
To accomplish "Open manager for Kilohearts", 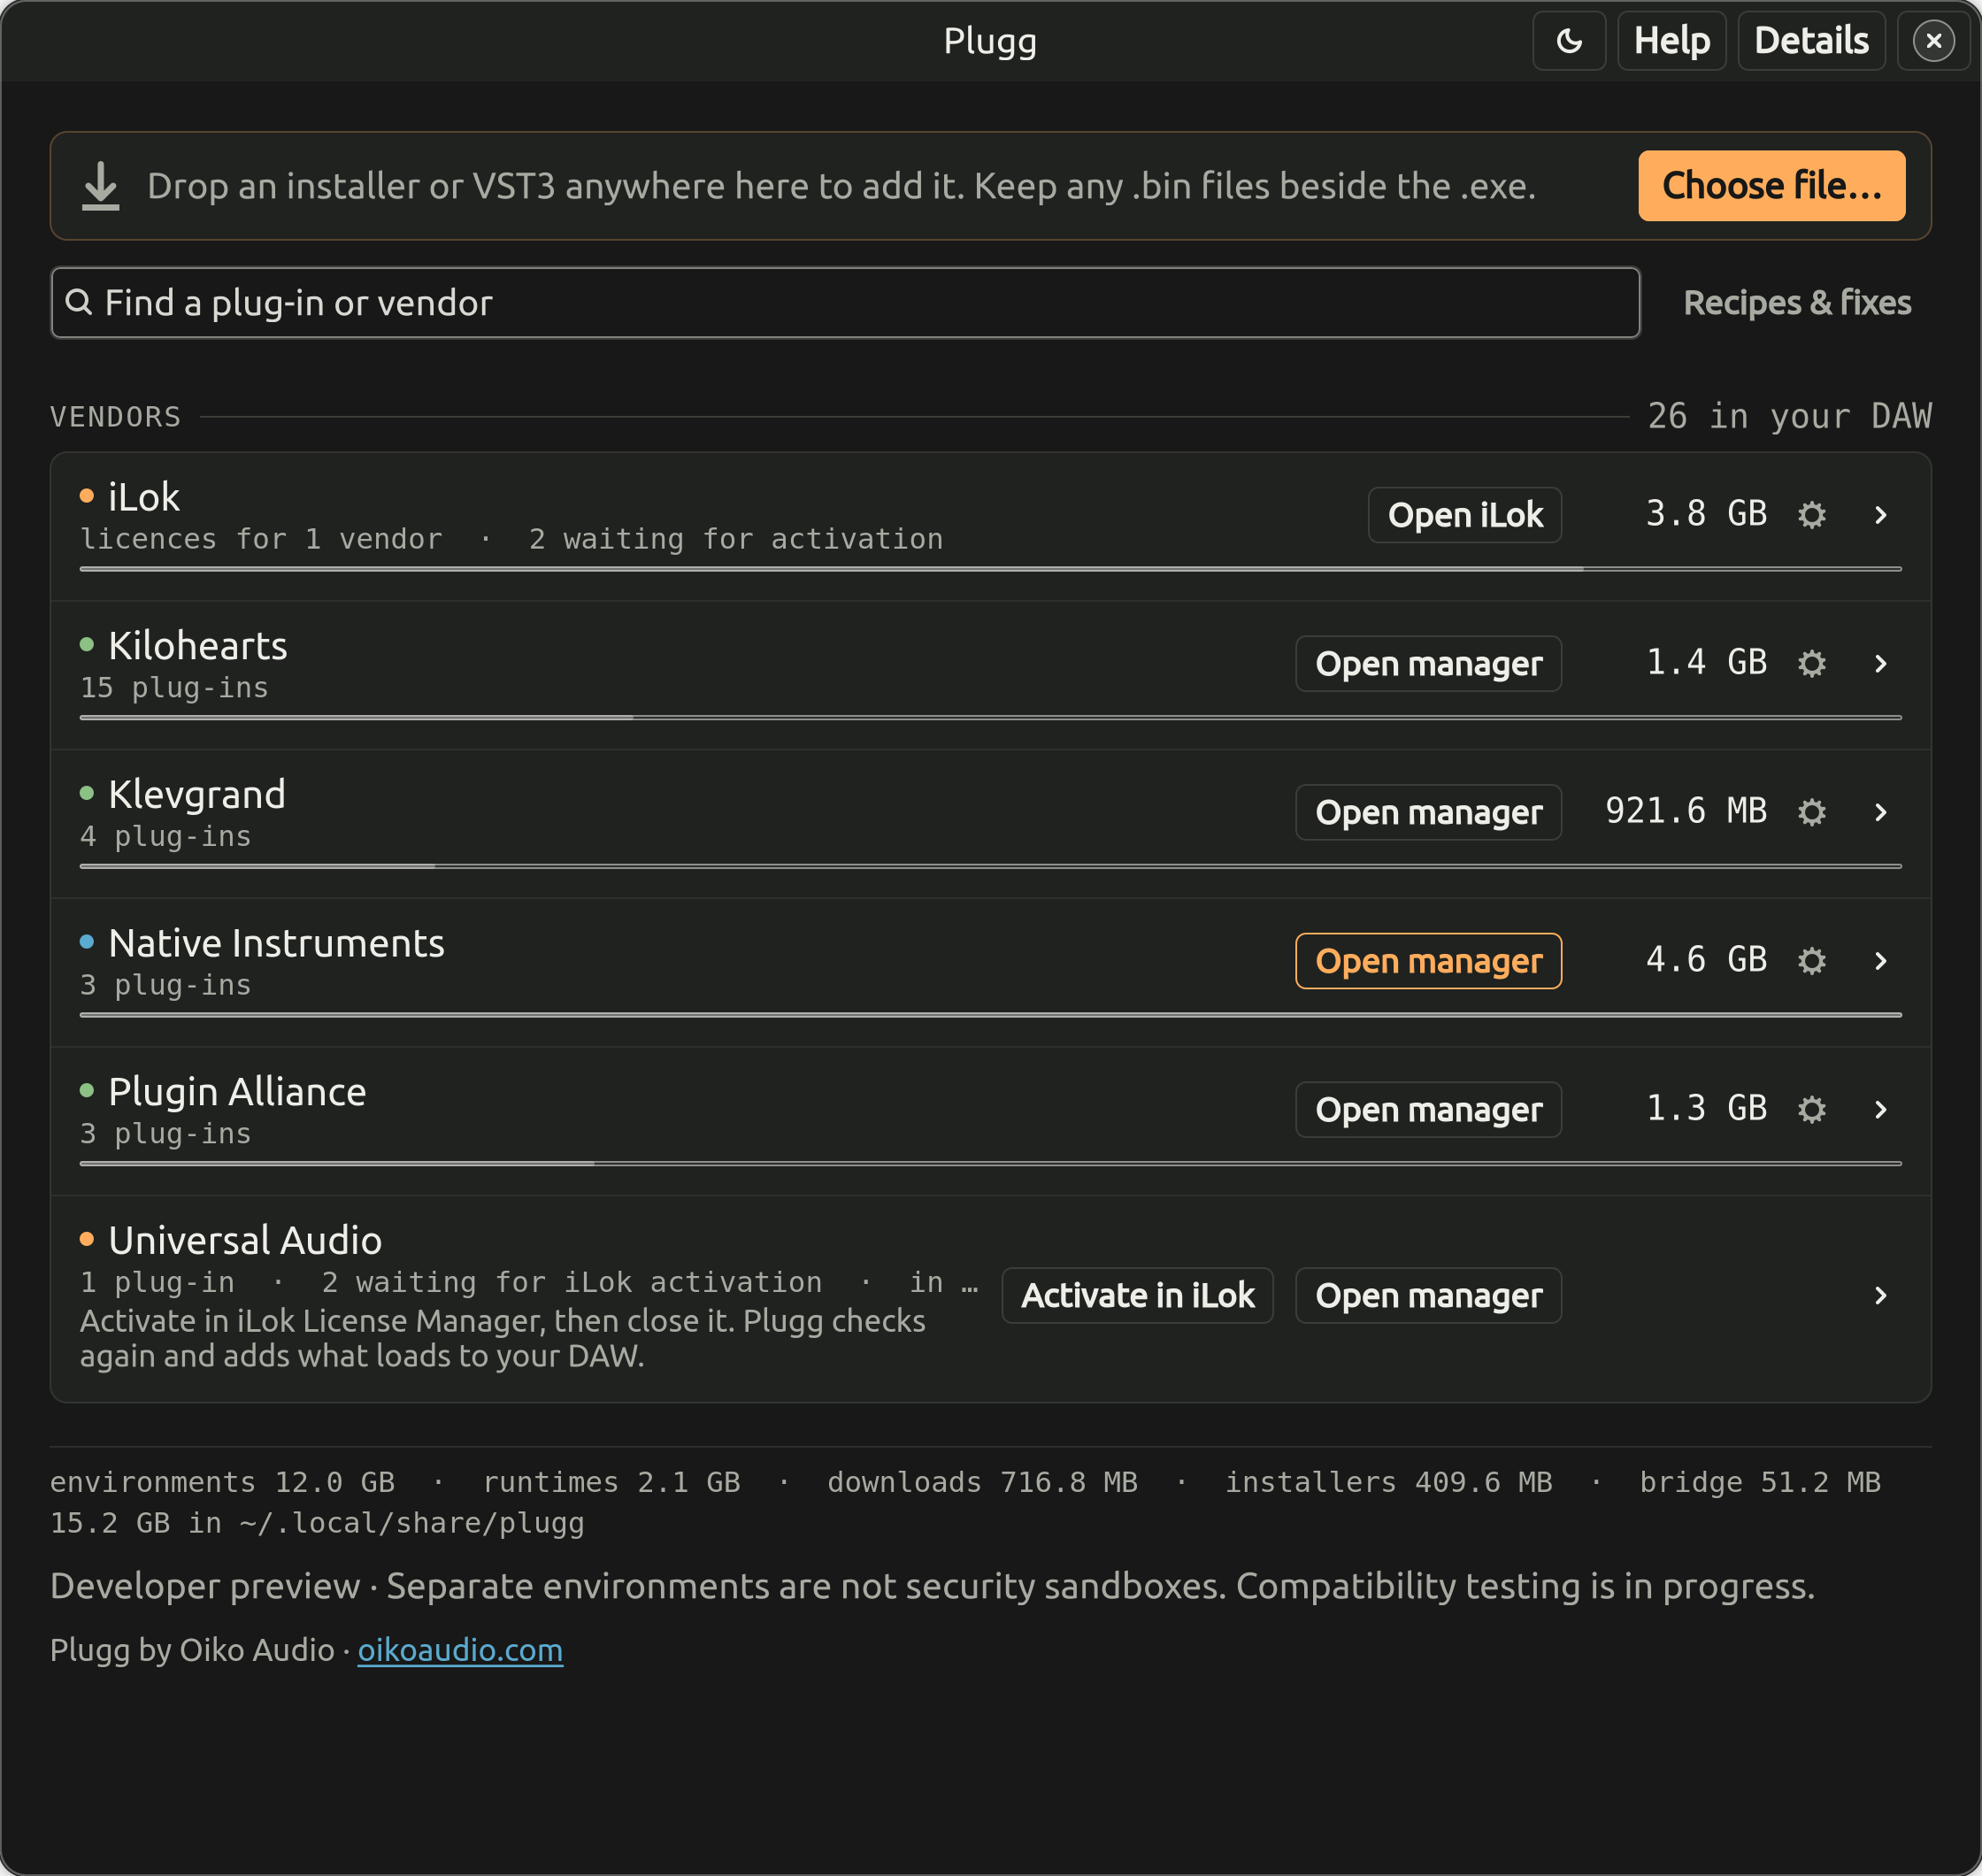I will [1428, 664].
